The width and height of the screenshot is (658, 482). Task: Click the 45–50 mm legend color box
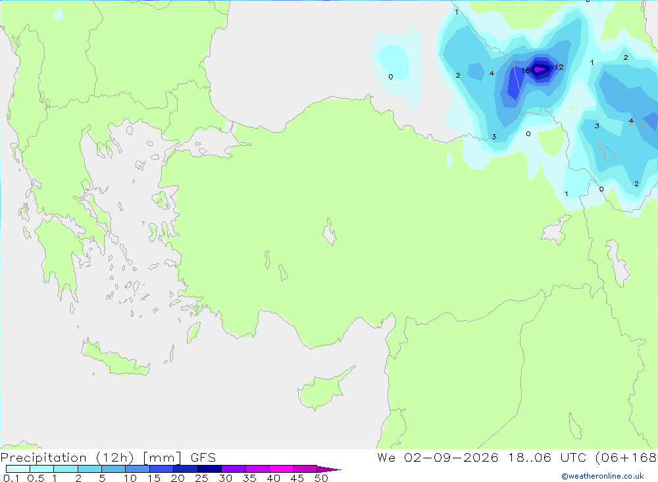point(305,469)
